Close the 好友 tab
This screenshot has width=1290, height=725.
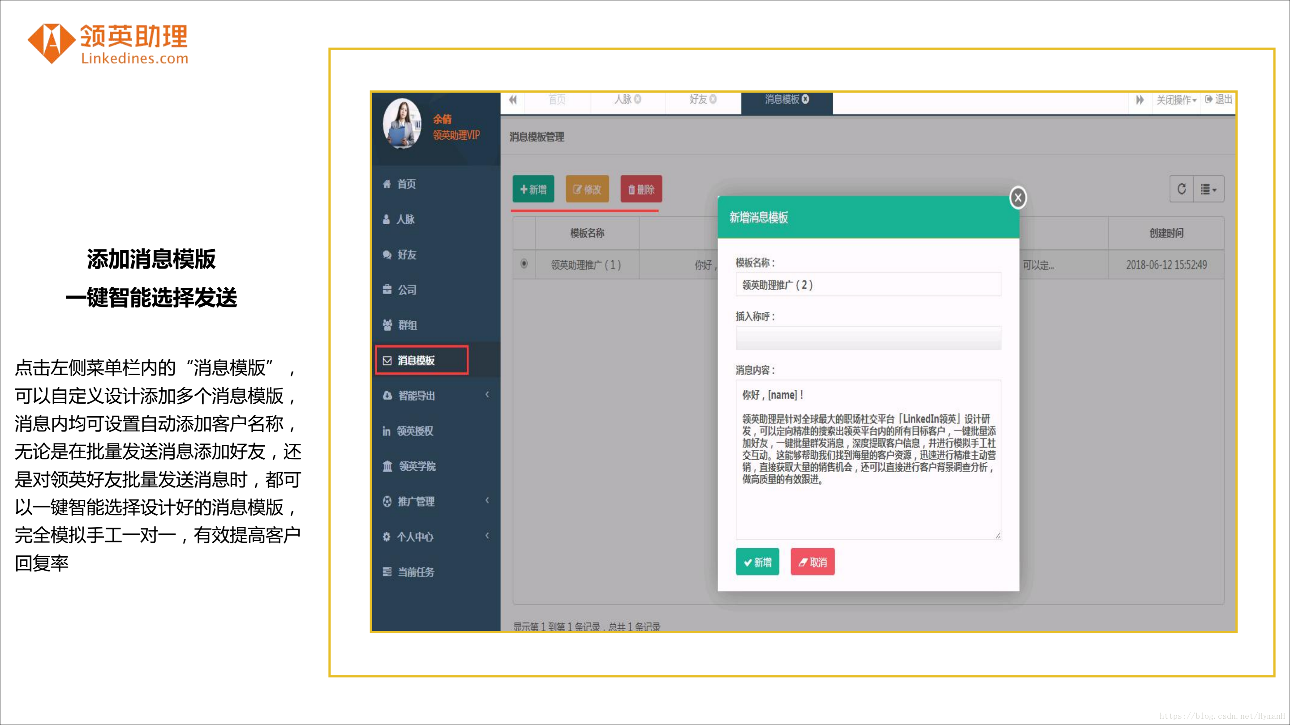[x=713, y=99]
